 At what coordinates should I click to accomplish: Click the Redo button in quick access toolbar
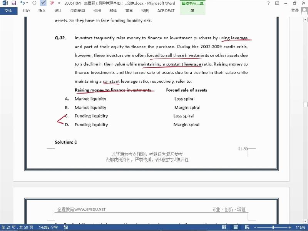click(34, 3)
